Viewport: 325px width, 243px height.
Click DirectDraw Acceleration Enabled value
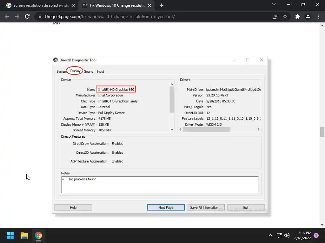point(117,144)
